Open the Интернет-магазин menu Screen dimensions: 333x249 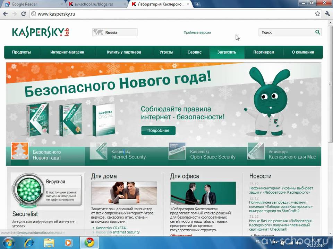(67, 52)
